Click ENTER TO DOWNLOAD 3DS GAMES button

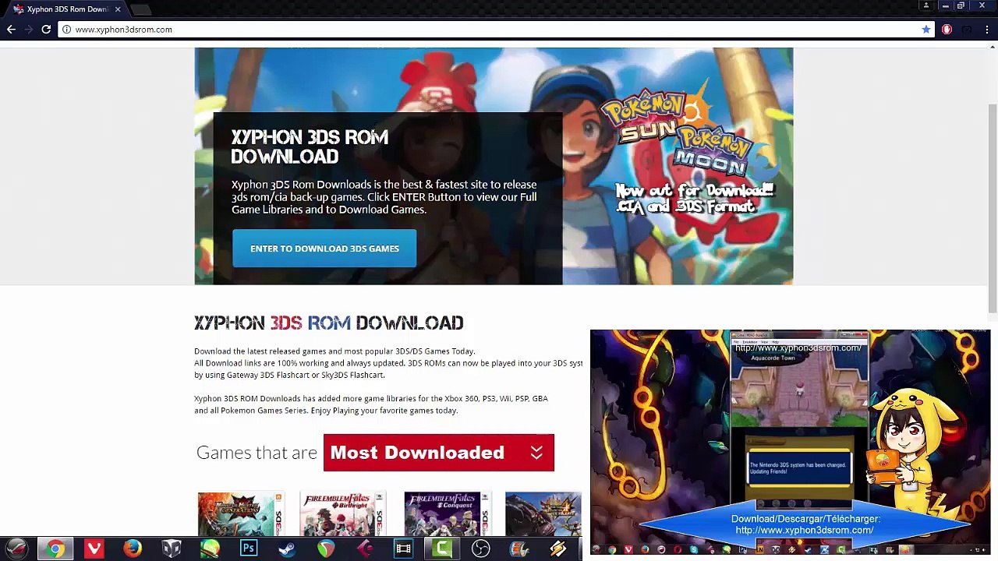[x=324, y=249]
